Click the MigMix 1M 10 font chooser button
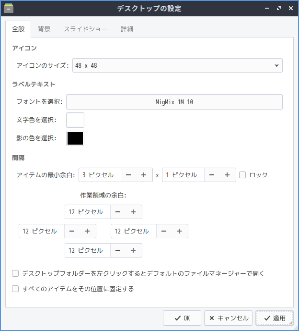 tap(174, 102)
